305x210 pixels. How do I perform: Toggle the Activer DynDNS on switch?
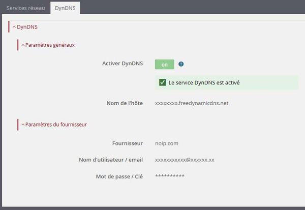[x=165, y=65]
